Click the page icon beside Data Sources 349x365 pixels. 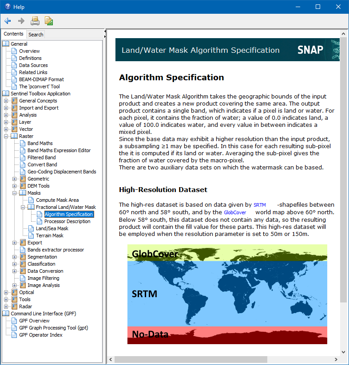click(x=14, y=65)
